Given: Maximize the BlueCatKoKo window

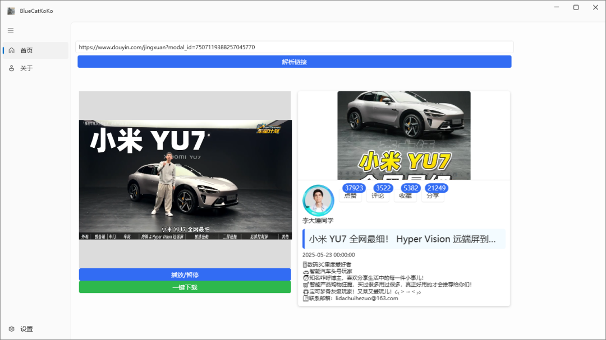Looking at the screenshot, I should pos(576,7).
